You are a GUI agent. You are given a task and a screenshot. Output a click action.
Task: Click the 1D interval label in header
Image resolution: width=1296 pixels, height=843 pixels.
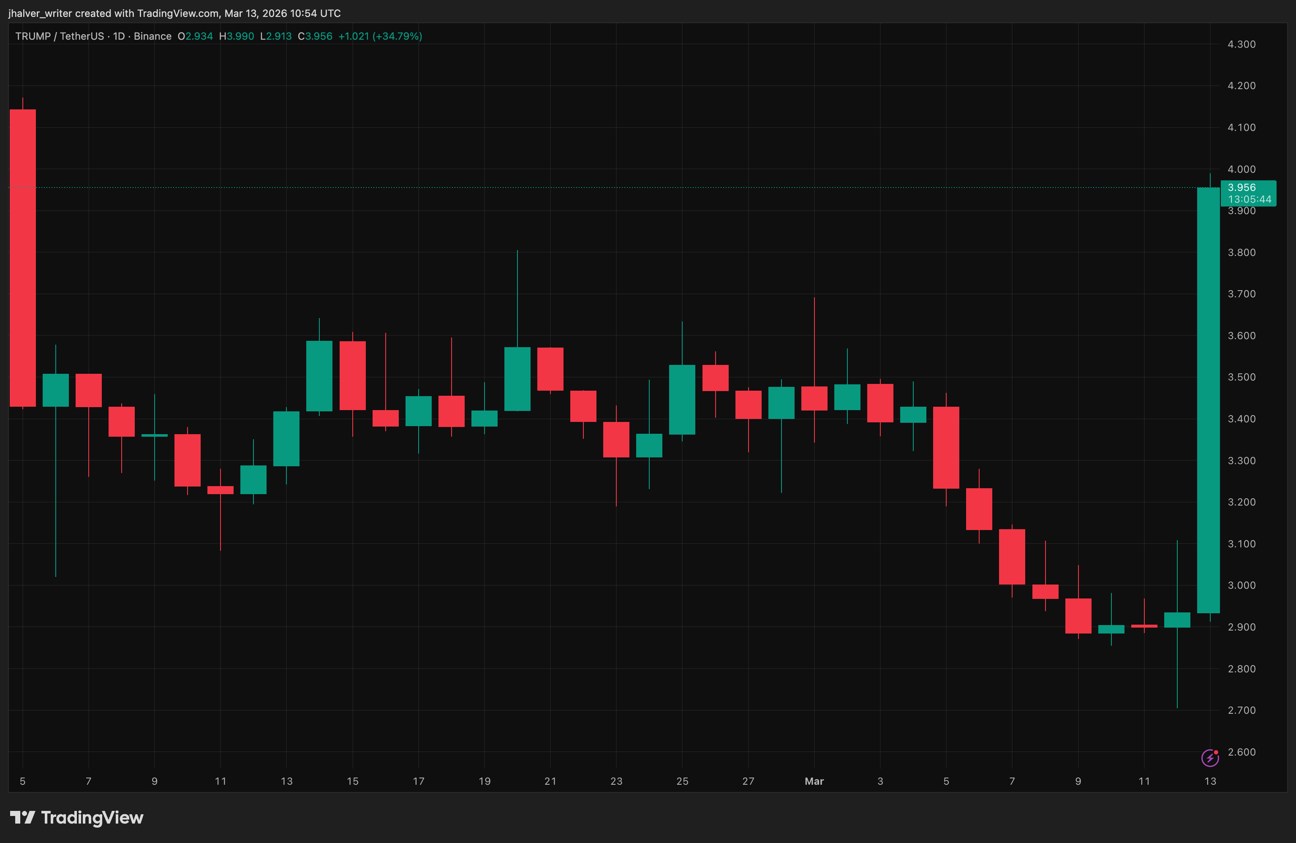coord(119,36)
